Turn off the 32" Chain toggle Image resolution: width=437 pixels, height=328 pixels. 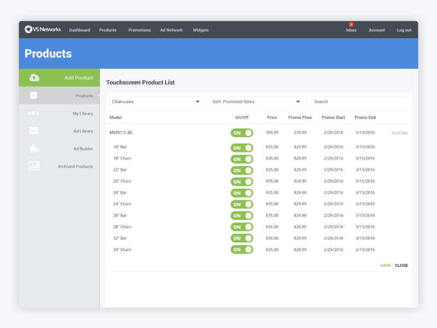(x=241, y=249)
